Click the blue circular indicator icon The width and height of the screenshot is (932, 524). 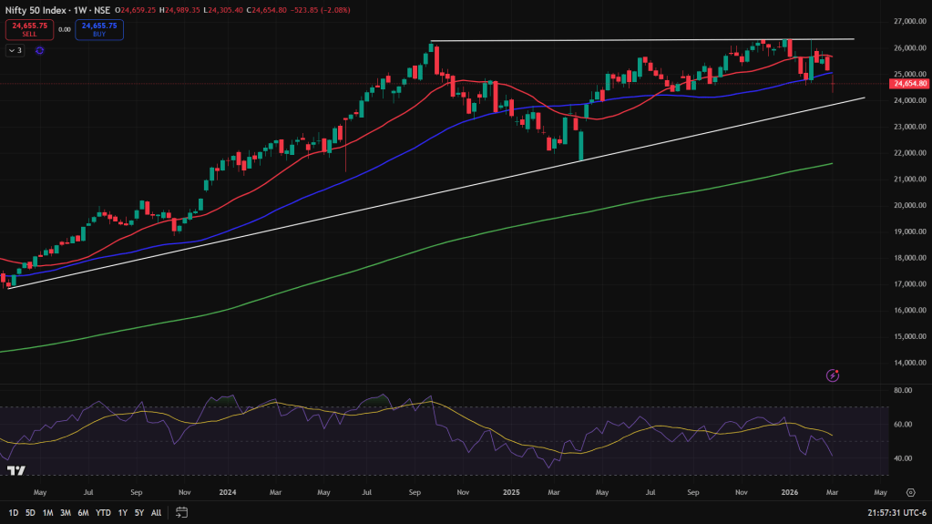tap(39, 50)
